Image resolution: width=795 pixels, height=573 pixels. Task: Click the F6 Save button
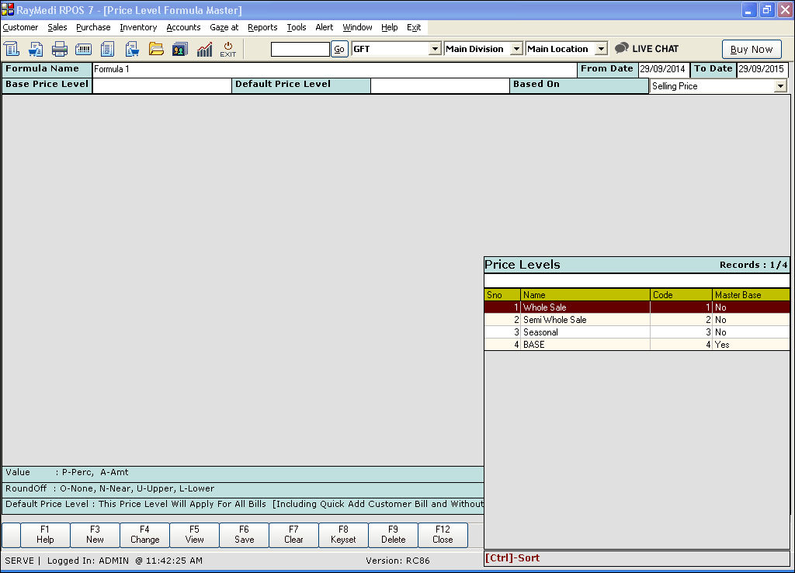(x=244, y=535)
